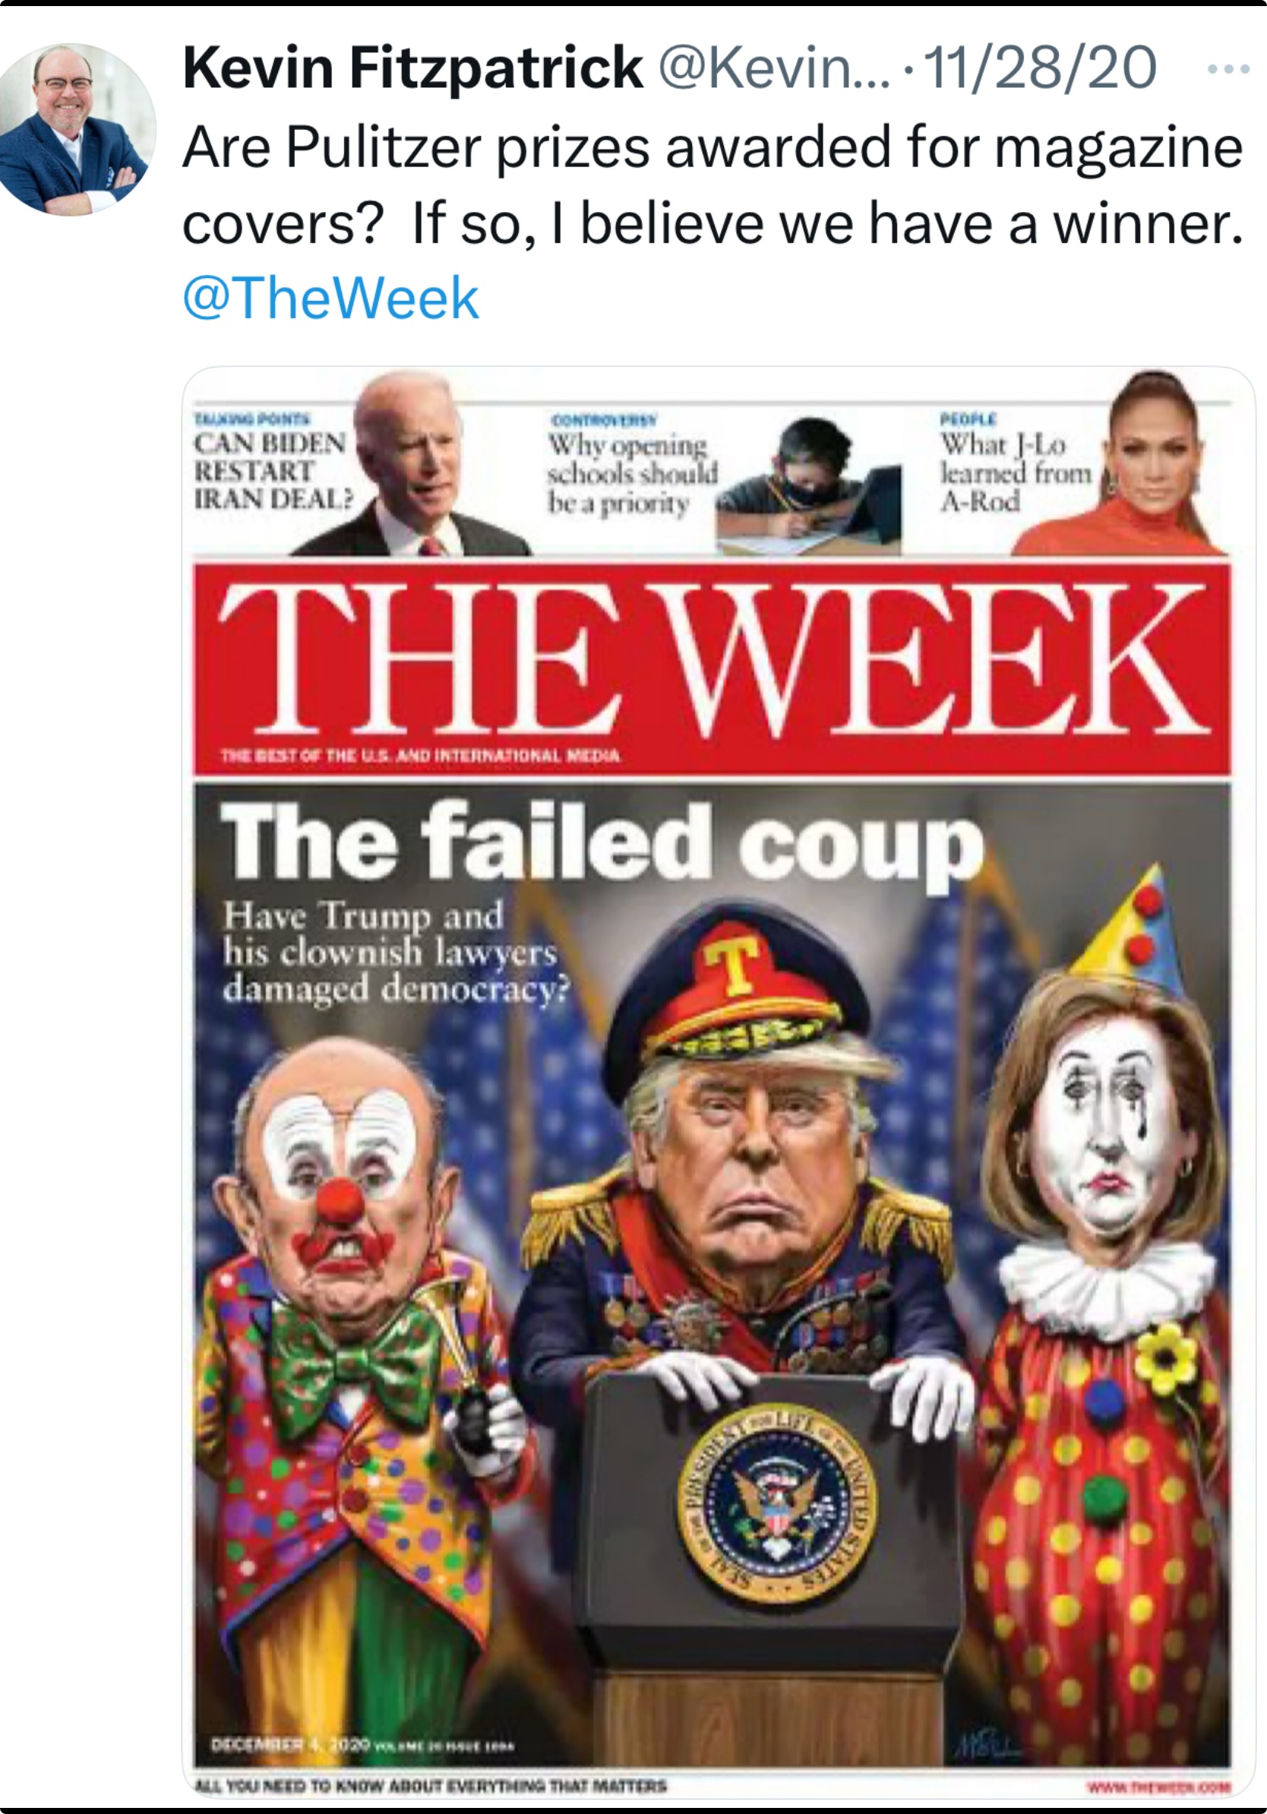
Task: Tap the tweet text about Pulitzer prizes
Action: pyautogui.click(x=712, y=185)
